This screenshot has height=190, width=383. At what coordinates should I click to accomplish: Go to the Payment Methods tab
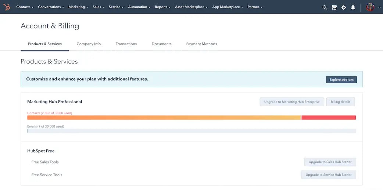pyautogui.click(x=201, y=44)
